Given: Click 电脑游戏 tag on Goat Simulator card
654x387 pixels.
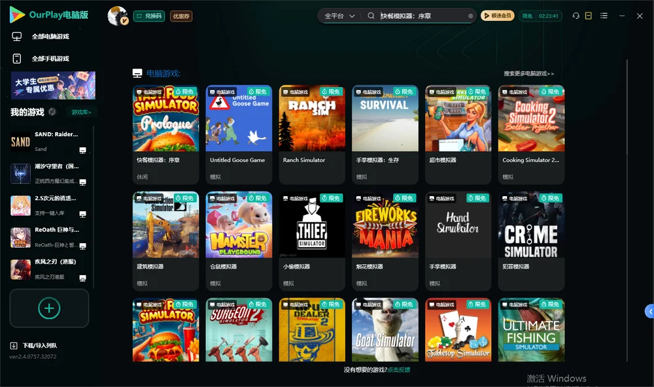Looking at the screenshot, I should (x=369, y=305).
